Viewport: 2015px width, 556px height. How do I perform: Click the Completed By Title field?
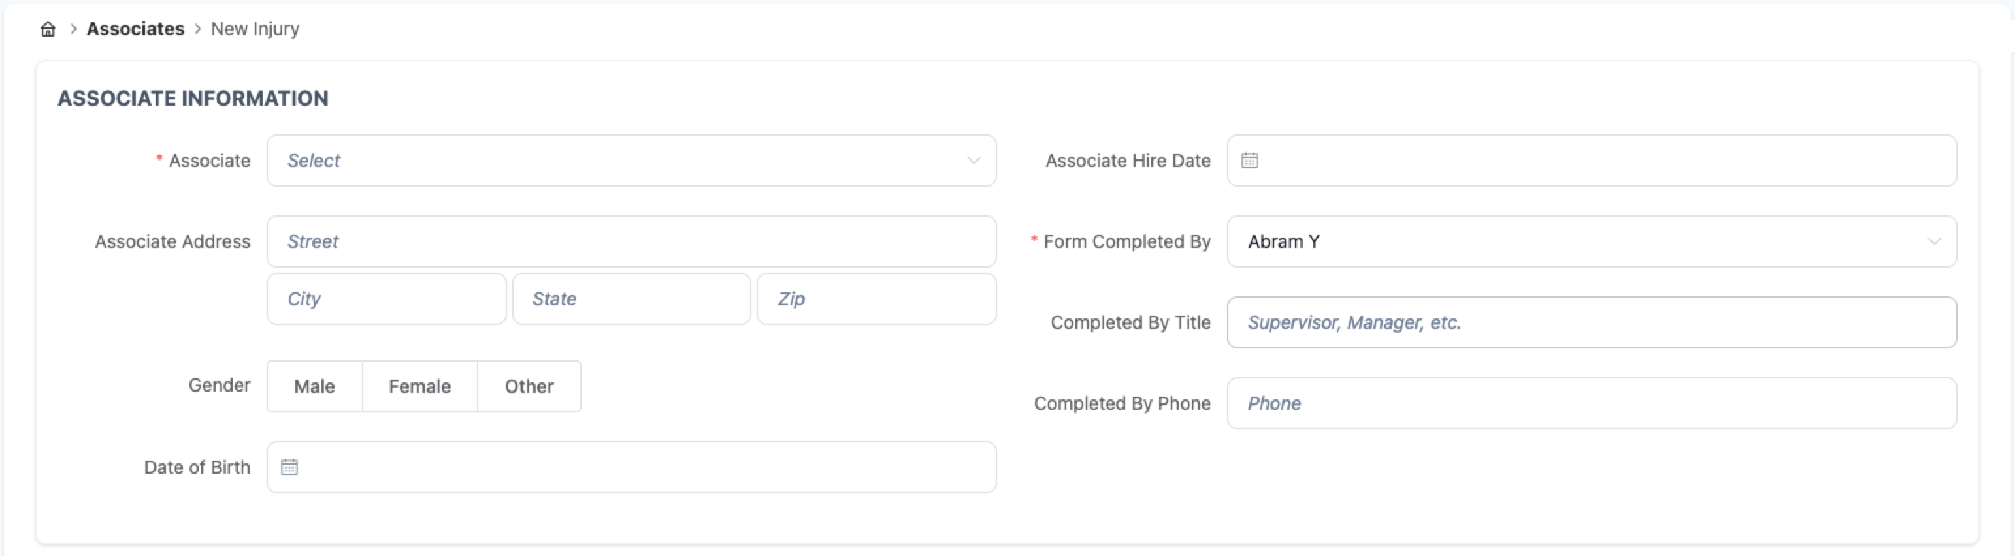(x=1591, y=322)
